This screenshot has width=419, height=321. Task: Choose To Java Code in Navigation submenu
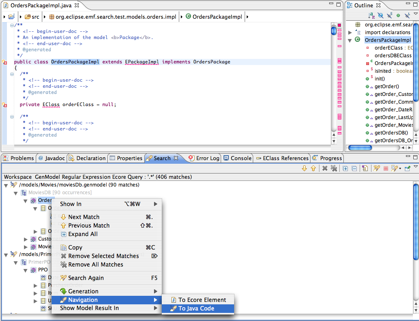click(198, 308)
